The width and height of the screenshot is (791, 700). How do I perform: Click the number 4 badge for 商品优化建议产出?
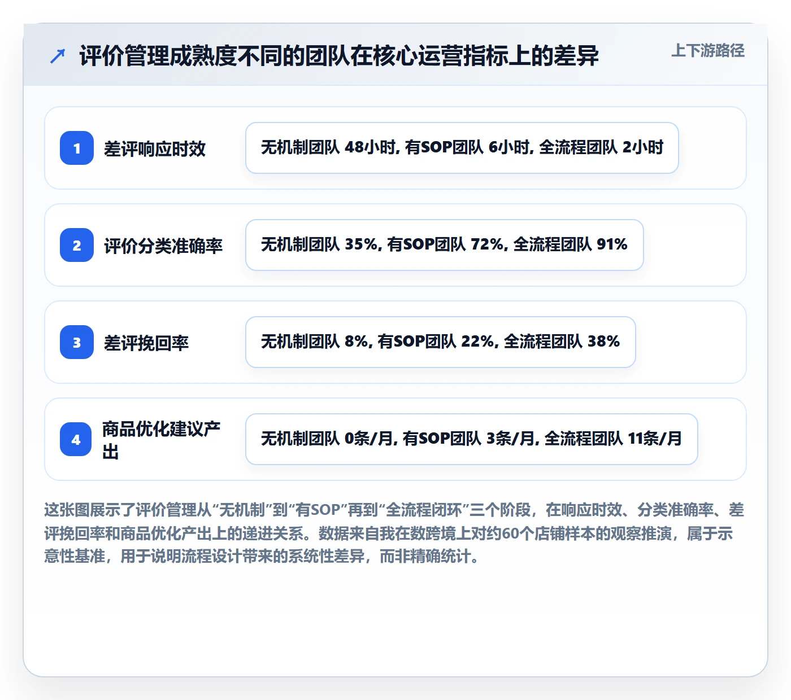coord(76,439)
